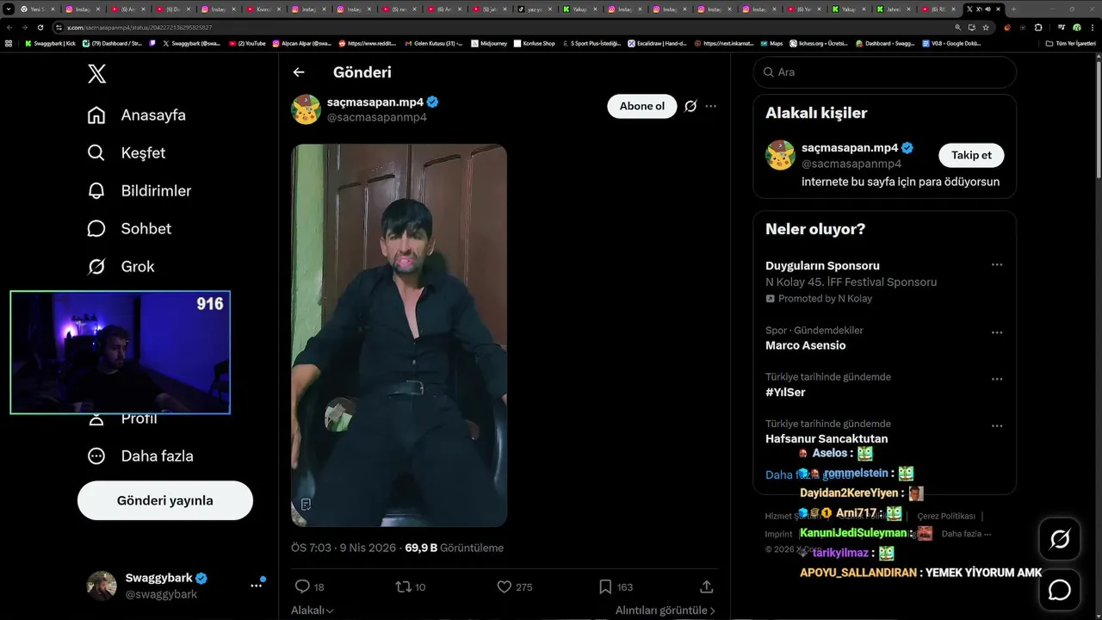Open Swaggybark account switcher menu dots

[256, 586]
